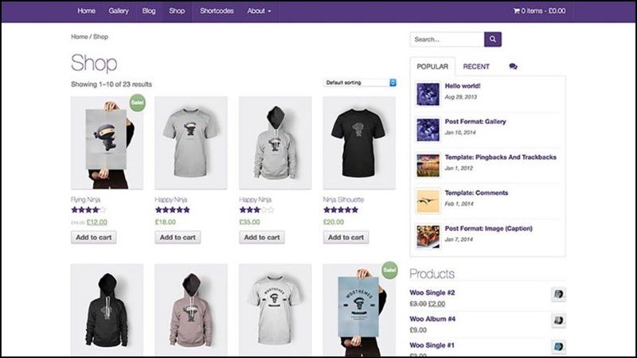637x358 pixels.
Task: Go to Shortcodes in the navigation bar
Action: [216, 11]
